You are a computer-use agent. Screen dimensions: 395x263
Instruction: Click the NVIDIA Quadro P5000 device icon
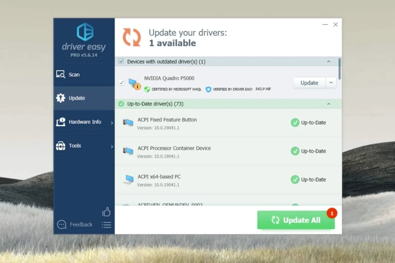pos(134,84)
